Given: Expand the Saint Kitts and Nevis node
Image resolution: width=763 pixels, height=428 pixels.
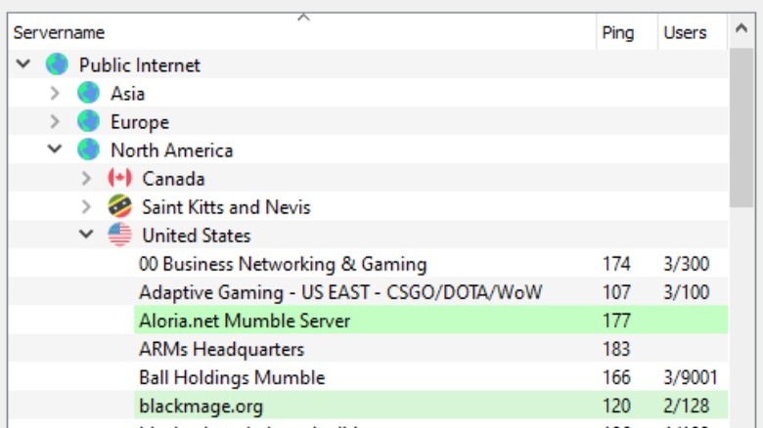Looking at the screenshot, I should [x=86, y=206].
